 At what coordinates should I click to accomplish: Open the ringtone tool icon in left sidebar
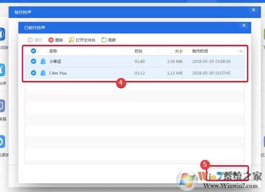tap(2, 70)
